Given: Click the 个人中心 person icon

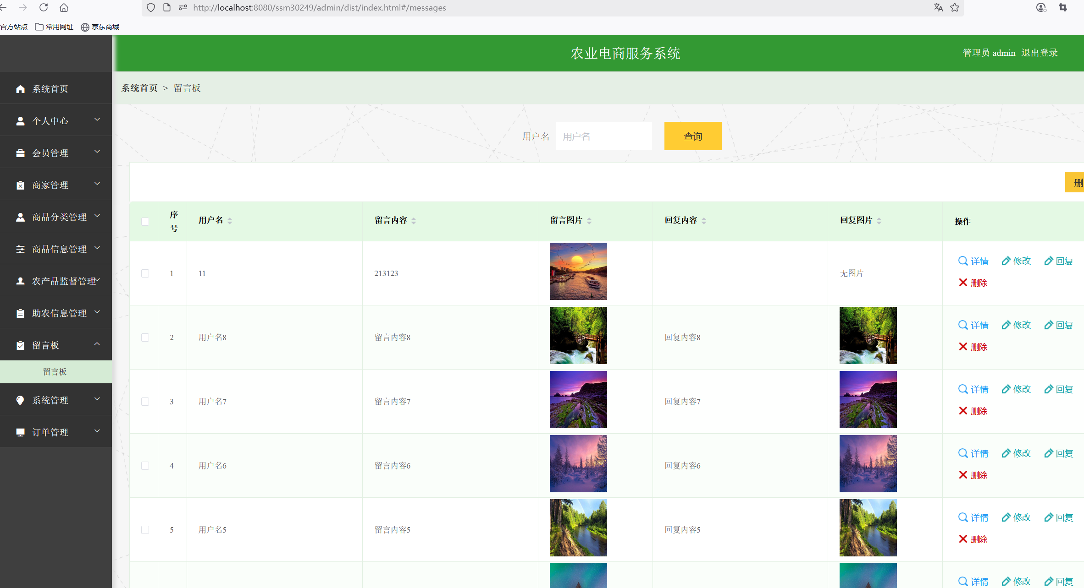Looking at the screenshot, I should coord(20,120).
